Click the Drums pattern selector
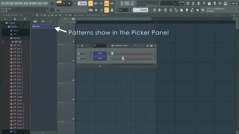 (140, 10)
